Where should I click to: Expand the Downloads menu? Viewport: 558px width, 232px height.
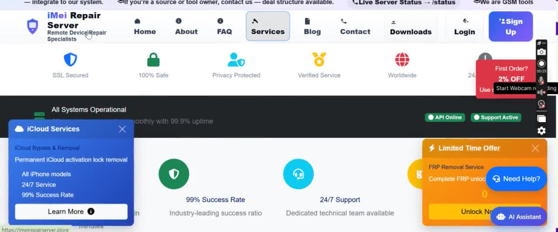(411, 27)
